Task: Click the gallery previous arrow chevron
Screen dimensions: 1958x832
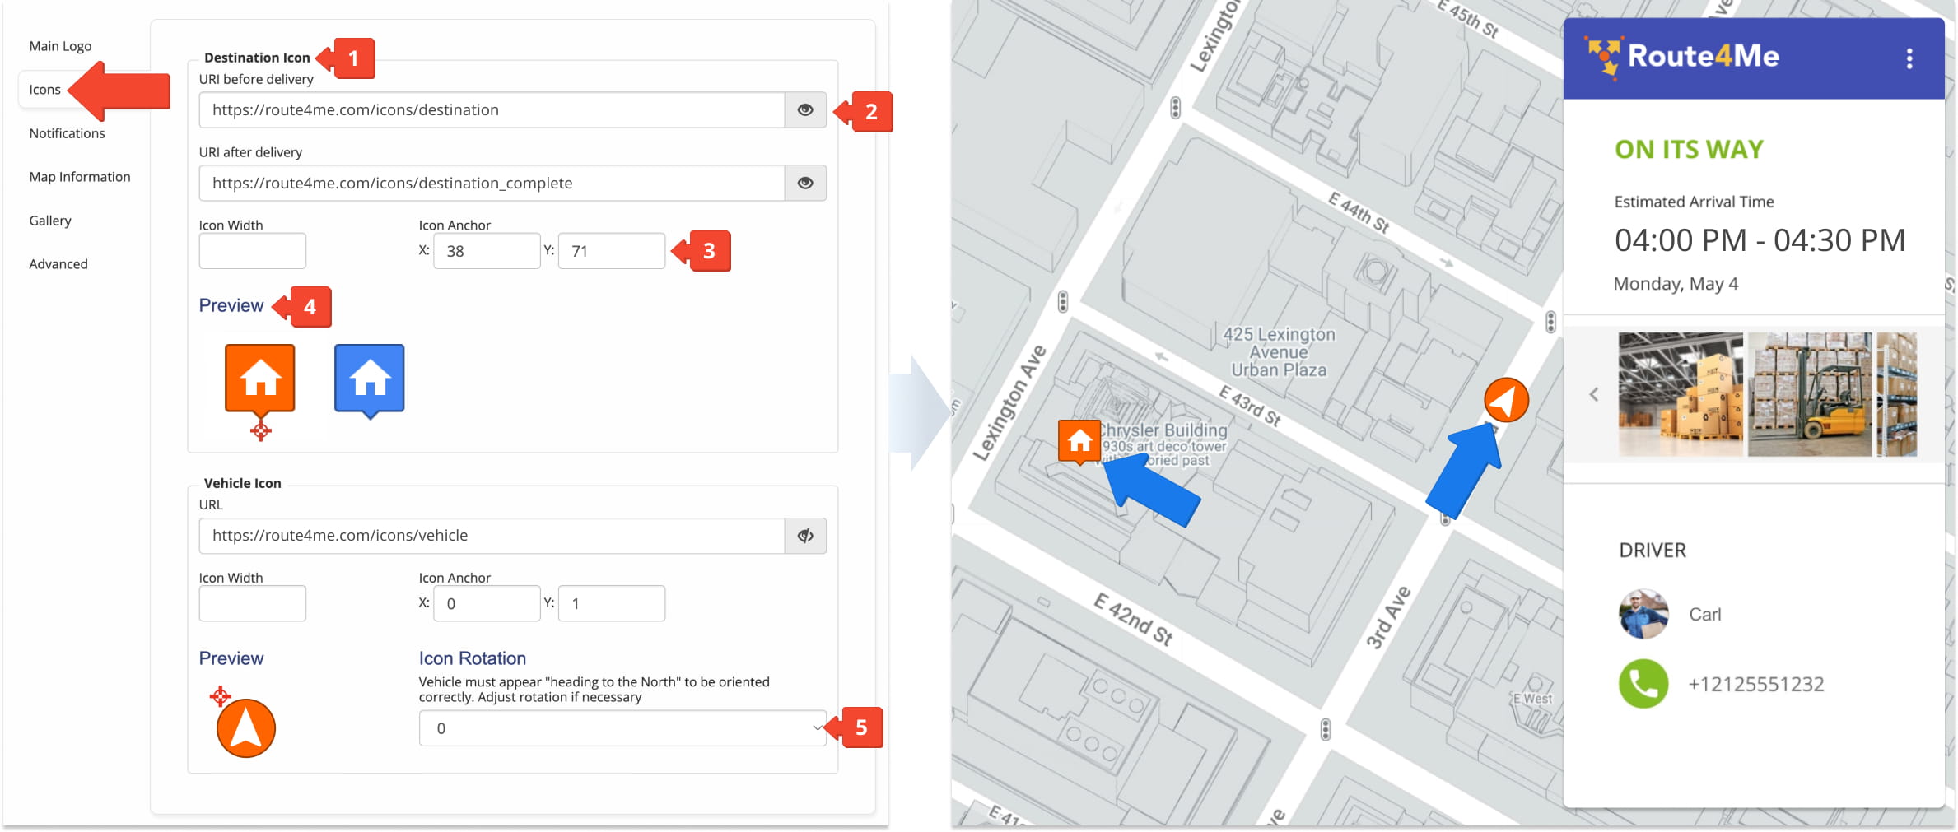Action: [1594, 395]
